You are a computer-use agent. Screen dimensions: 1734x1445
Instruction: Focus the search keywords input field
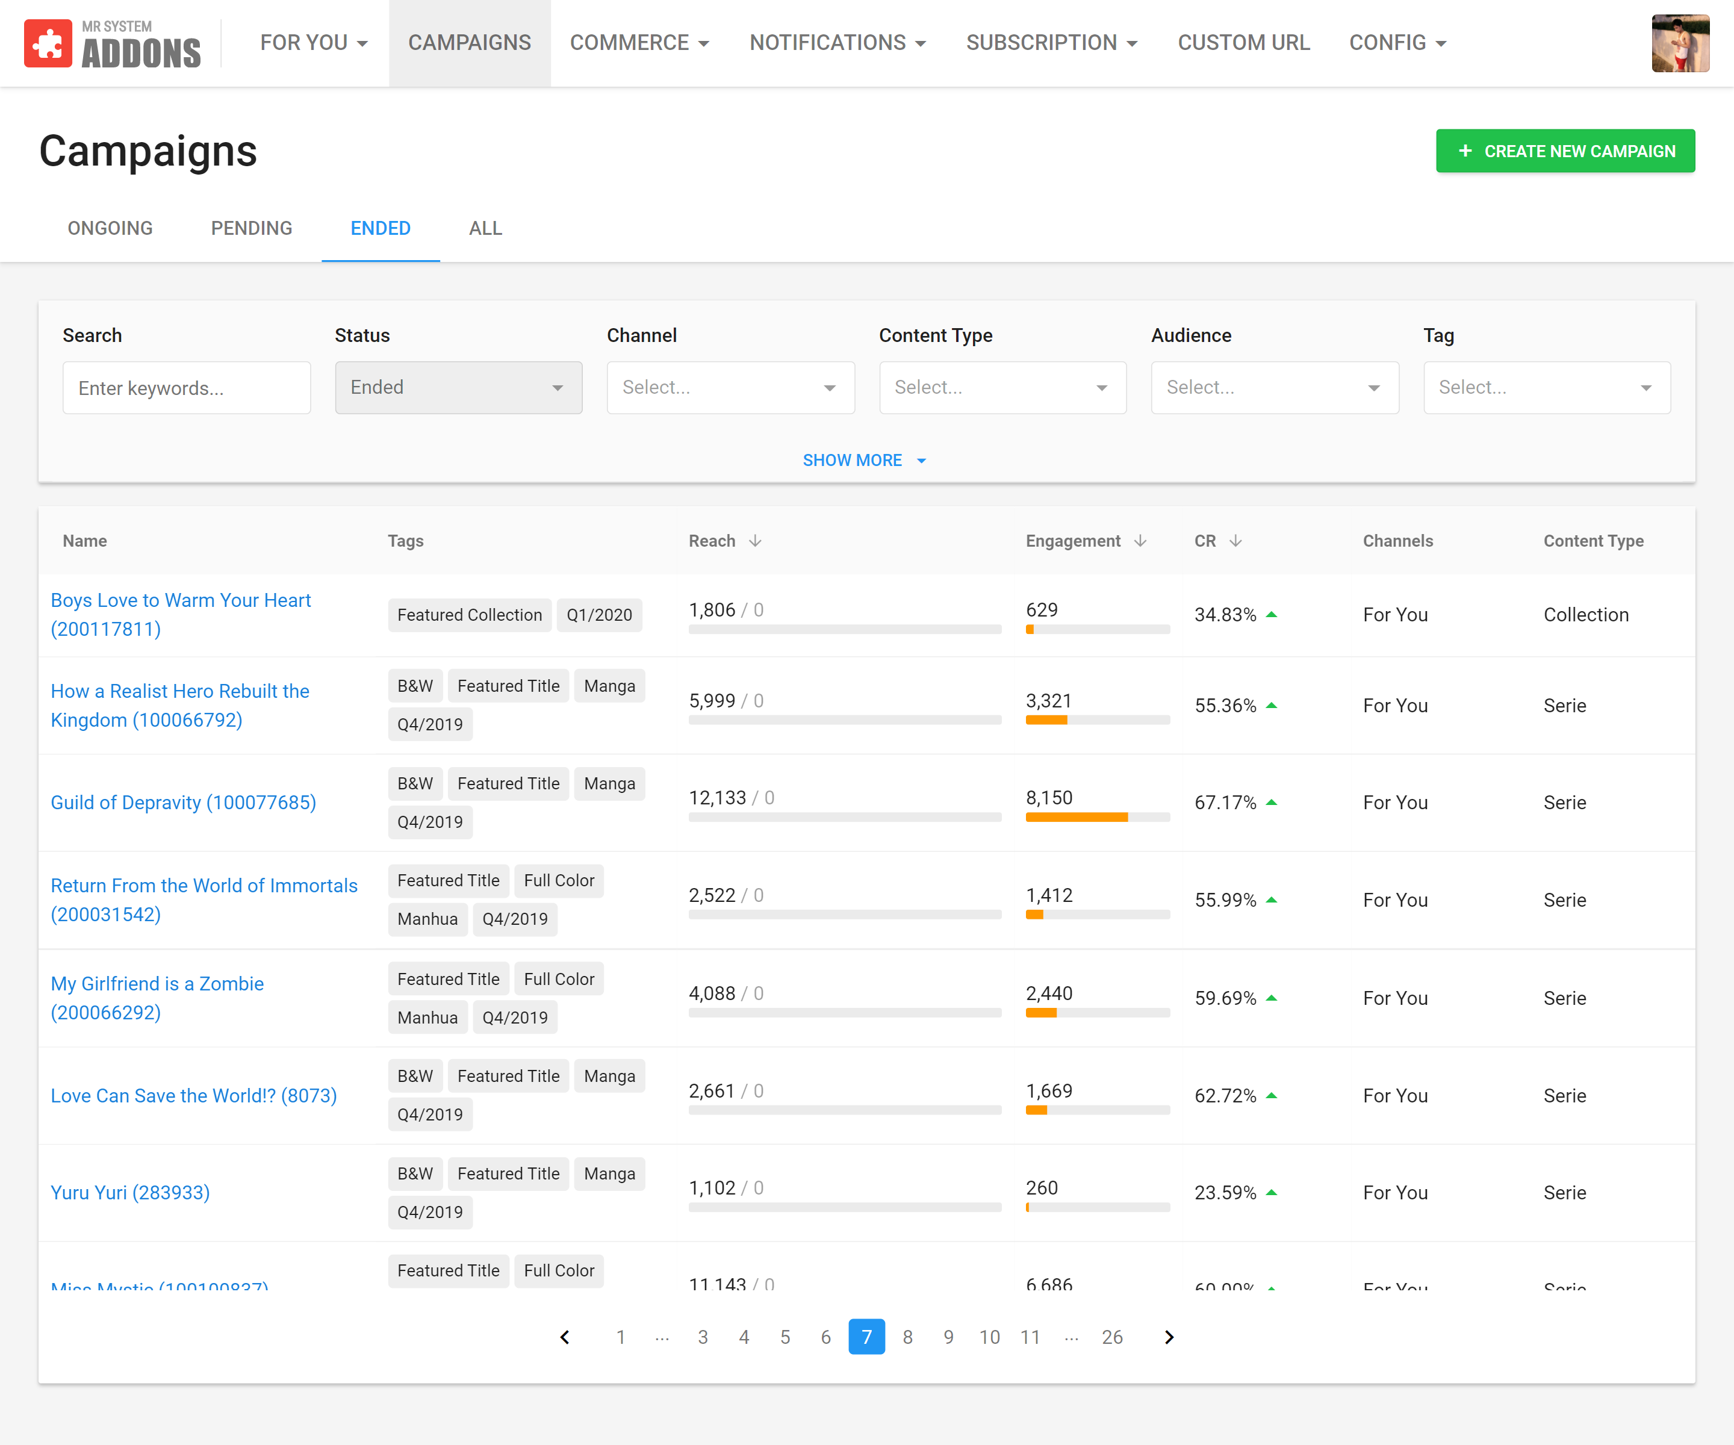coord(187,387)
